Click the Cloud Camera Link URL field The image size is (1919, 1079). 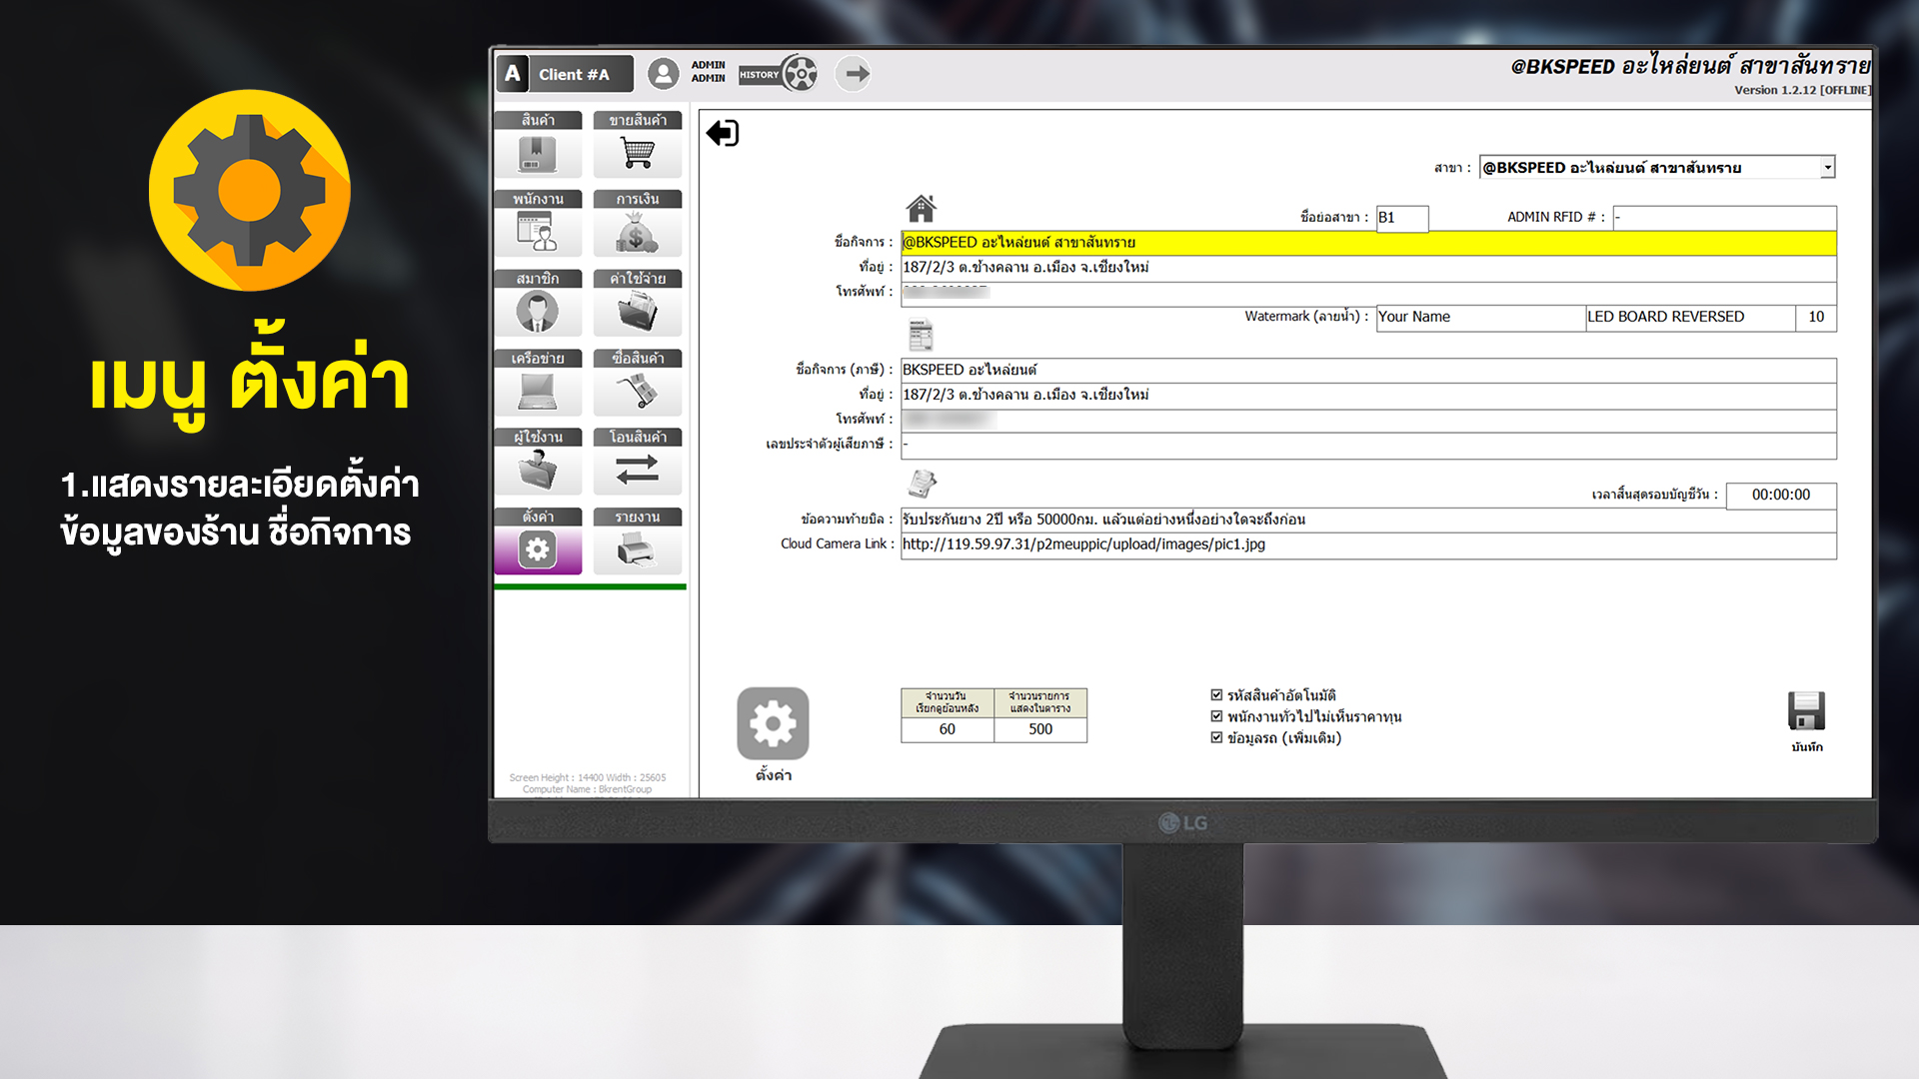pos(1368,545)
